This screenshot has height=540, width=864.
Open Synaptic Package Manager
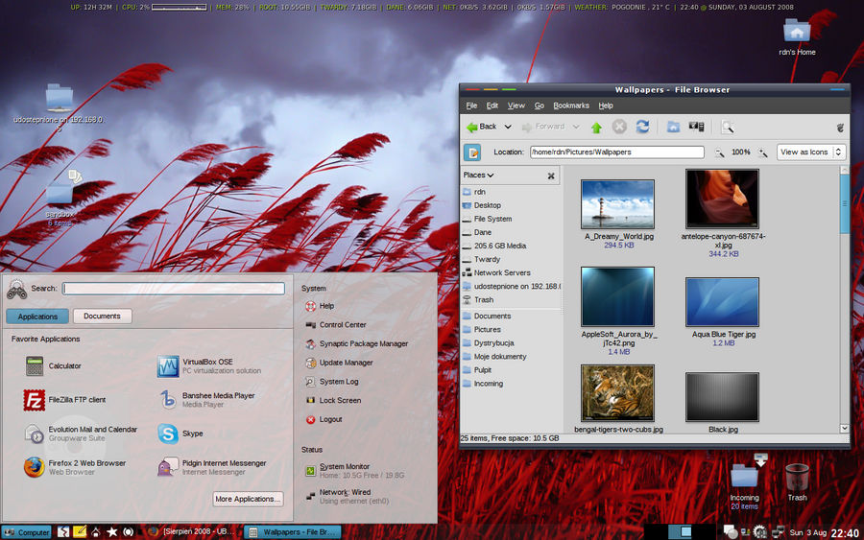pos(356,343)
